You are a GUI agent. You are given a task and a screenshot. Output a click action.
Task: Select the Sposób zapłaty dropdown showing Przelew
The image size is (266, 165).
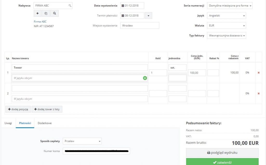pyautogui.click(x=82, y=141)
